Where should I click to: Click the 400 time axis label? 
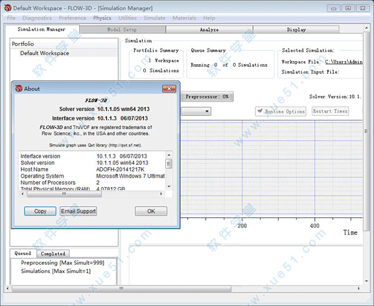(315, 226)
